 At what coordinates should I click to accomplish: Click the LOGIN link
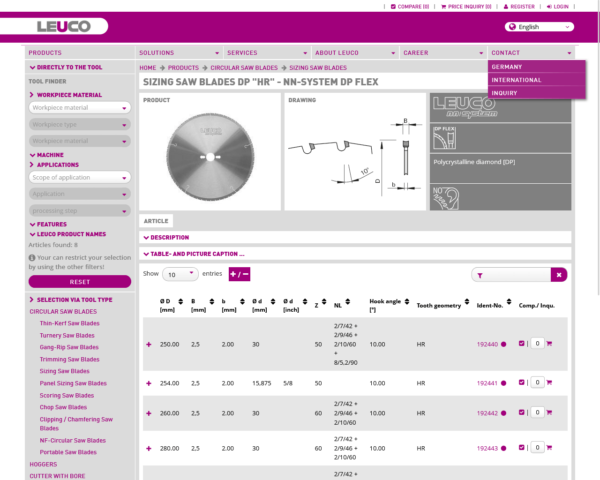pos(557,7)
